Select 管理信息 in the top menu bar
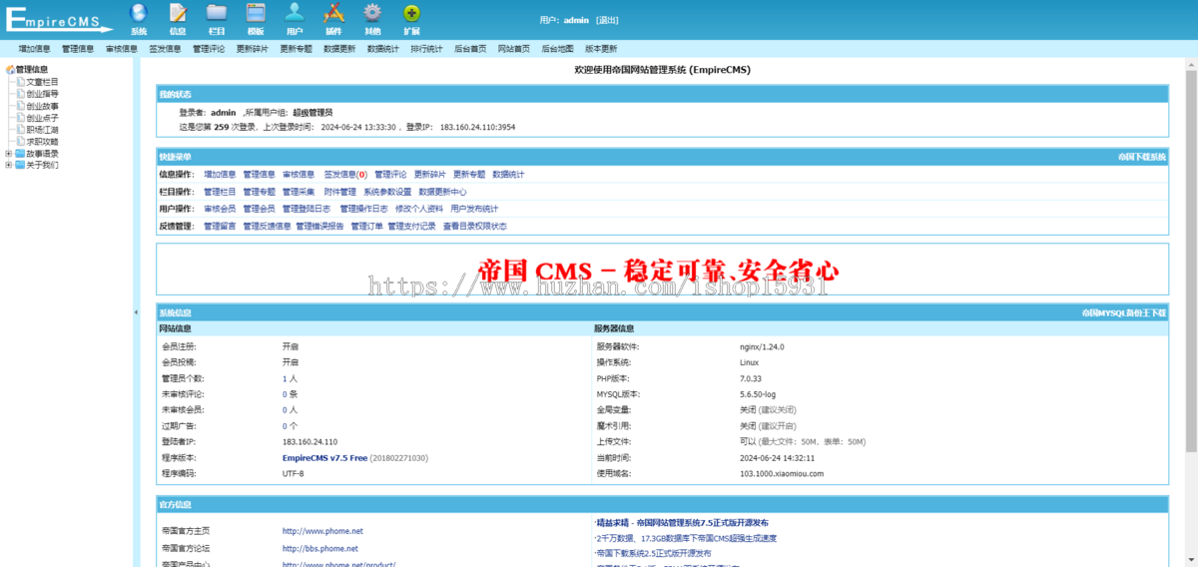This screenshot has height=567, width=1198. (78, 49)
